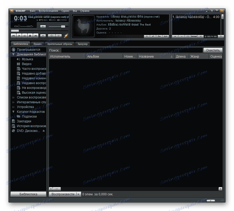Open the Воспроизвести dropdown arrow
Image resolution: width=234 pixels, height=211 pixels.
(79, 194)
